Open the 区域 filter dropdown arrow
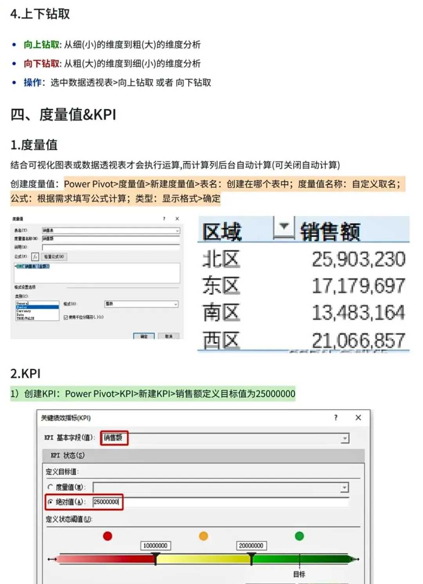This screenshot has height=584, width=423. point(284,227)
